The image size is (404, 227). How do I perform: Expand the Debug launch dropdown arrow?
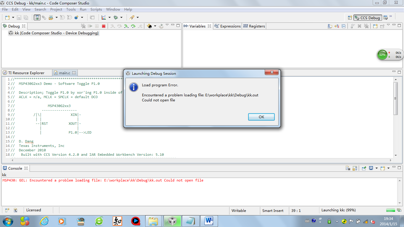(121, 18)
